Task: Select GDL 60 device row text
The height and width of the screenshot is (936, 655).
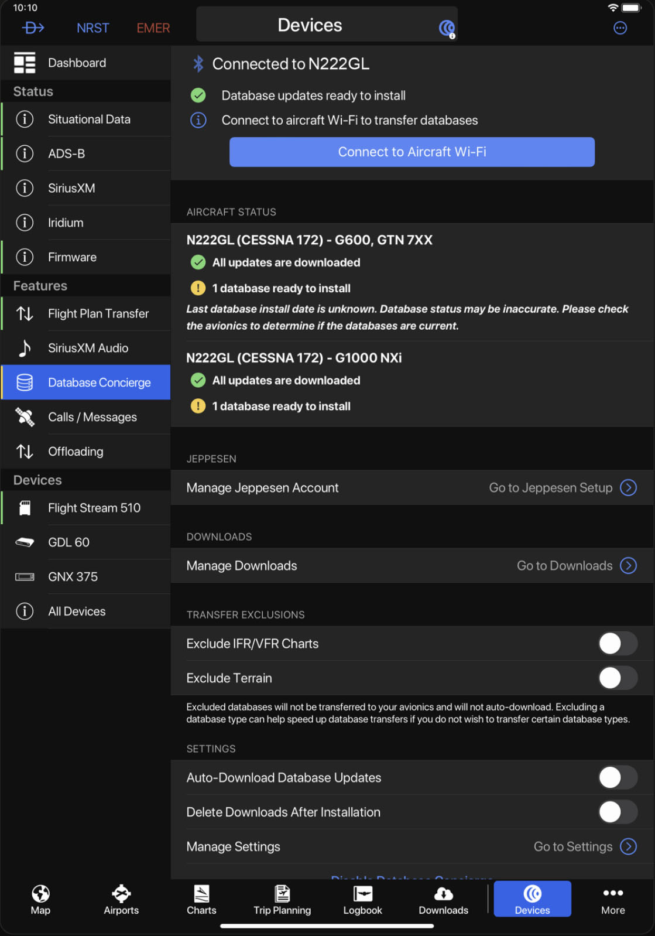Action: pyautogui.click(x=69, y=542)
